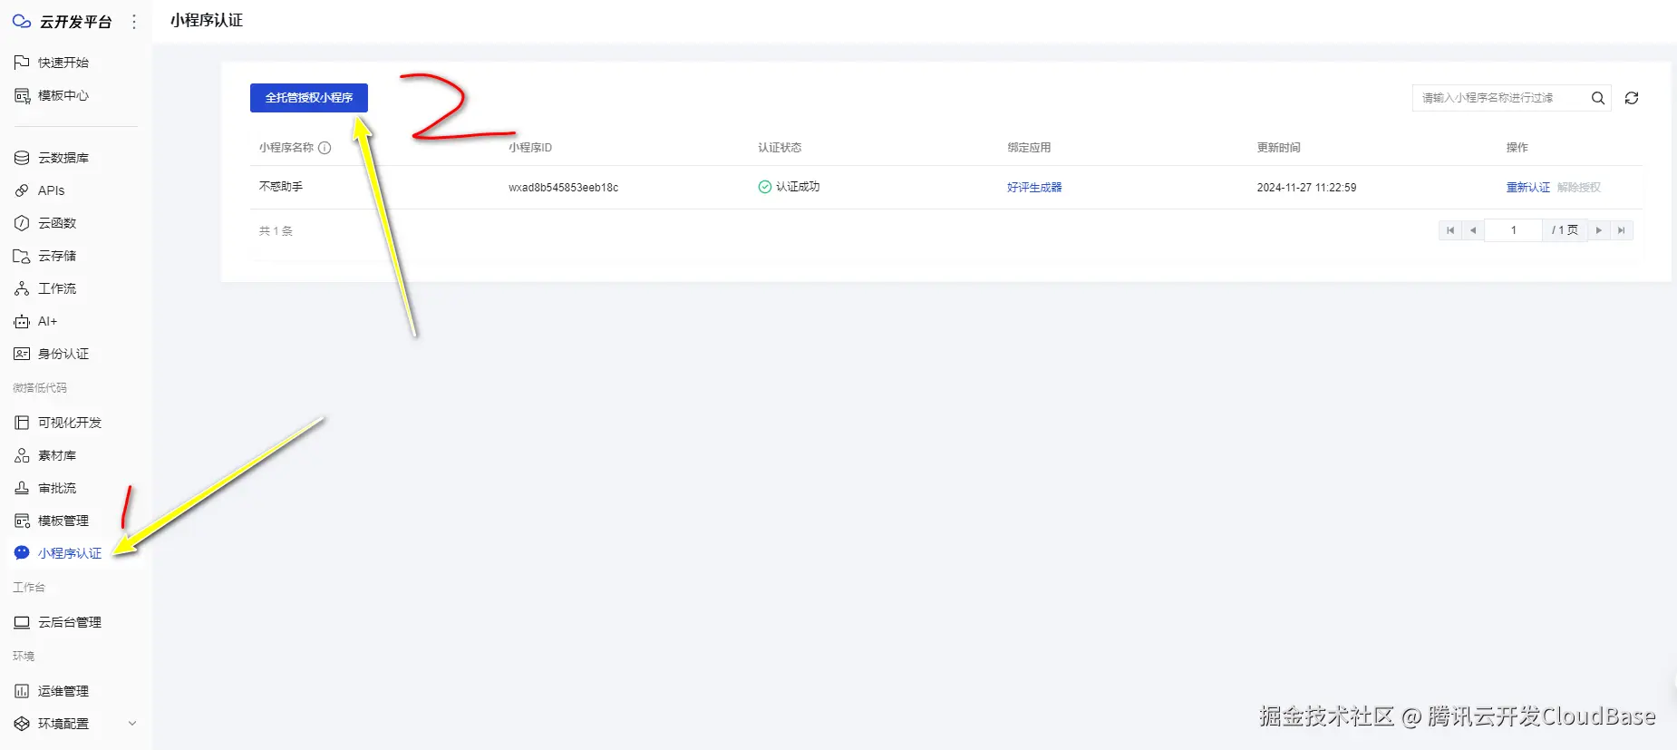Click the update time 2024-11-27 11:22:59

[1306, 188]
